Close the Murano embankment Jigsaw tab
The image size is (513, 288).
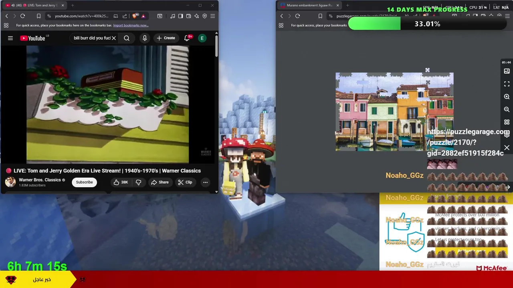coord(337,5)
